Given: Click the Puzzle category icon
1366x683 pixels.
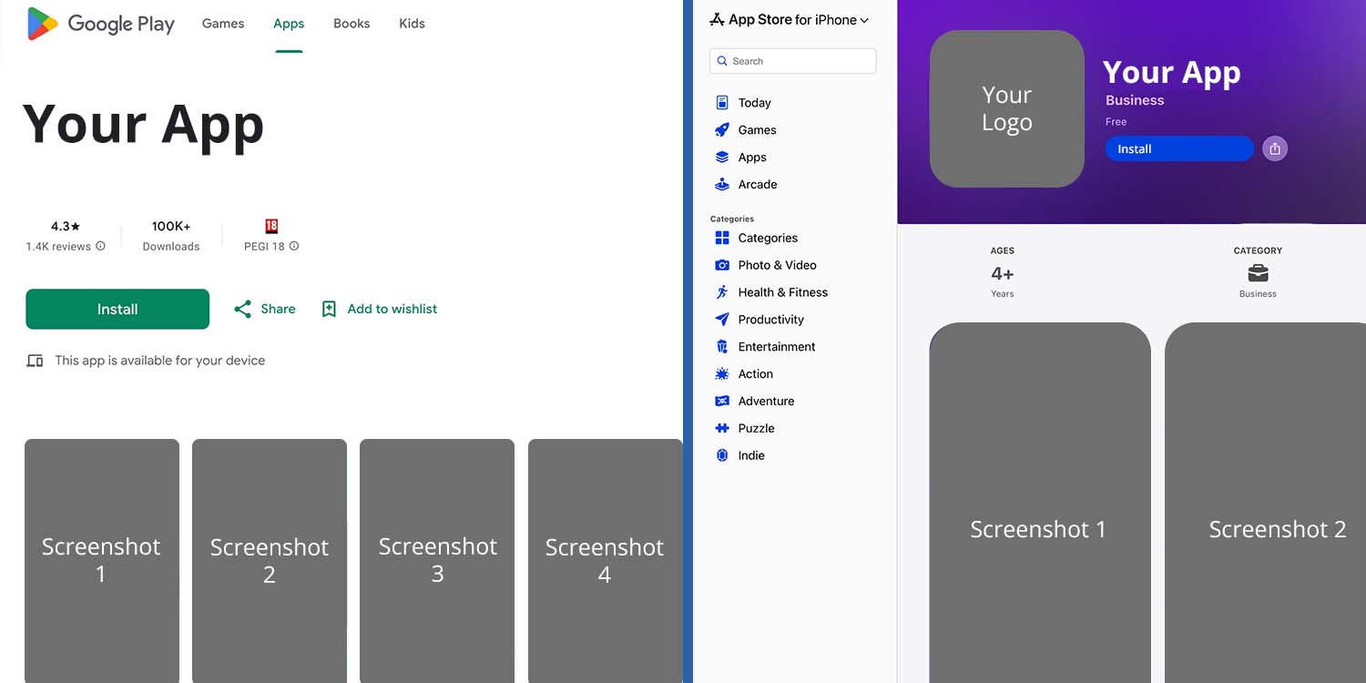Looking at the screenshot, I should pyautogui.click(x=722, y=428).
